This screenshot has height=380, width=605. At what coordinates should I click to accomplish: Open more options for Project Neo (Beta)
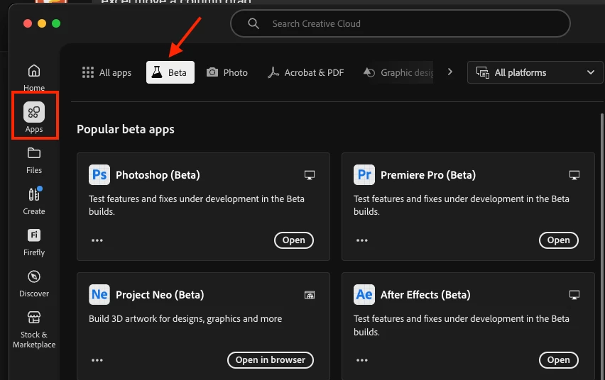[x=97, y=360]
